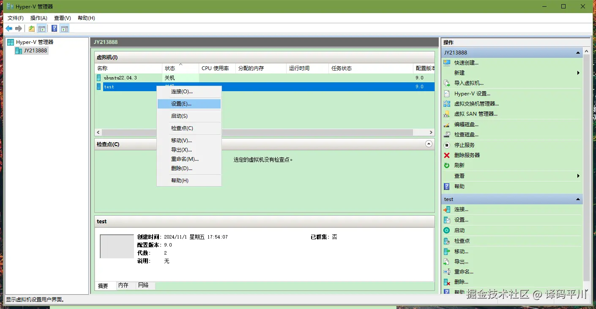Open Hyper-V 设置... in the Actions pane
The width and height of the screenshot is (596, 309).
coord(472,94)
